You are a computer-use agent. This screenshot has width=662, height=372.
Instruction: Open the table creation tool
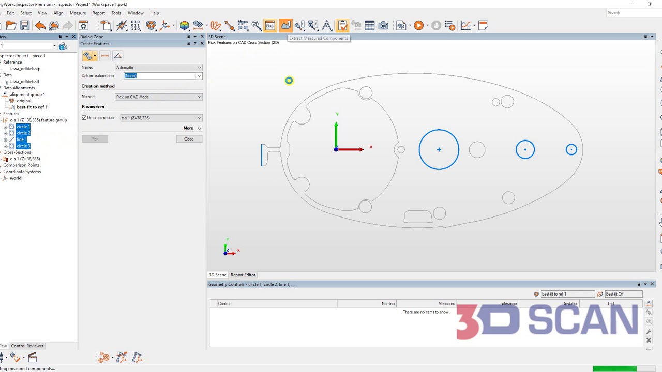(370, 25)
